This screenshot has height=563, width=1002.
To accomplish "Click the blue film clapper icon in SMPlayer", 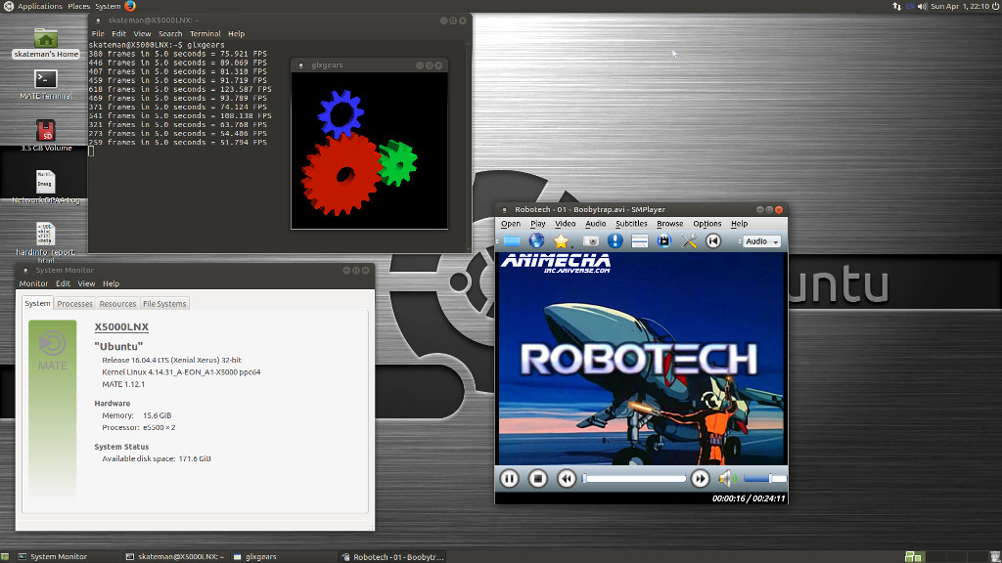I will (x=664, y=240).
